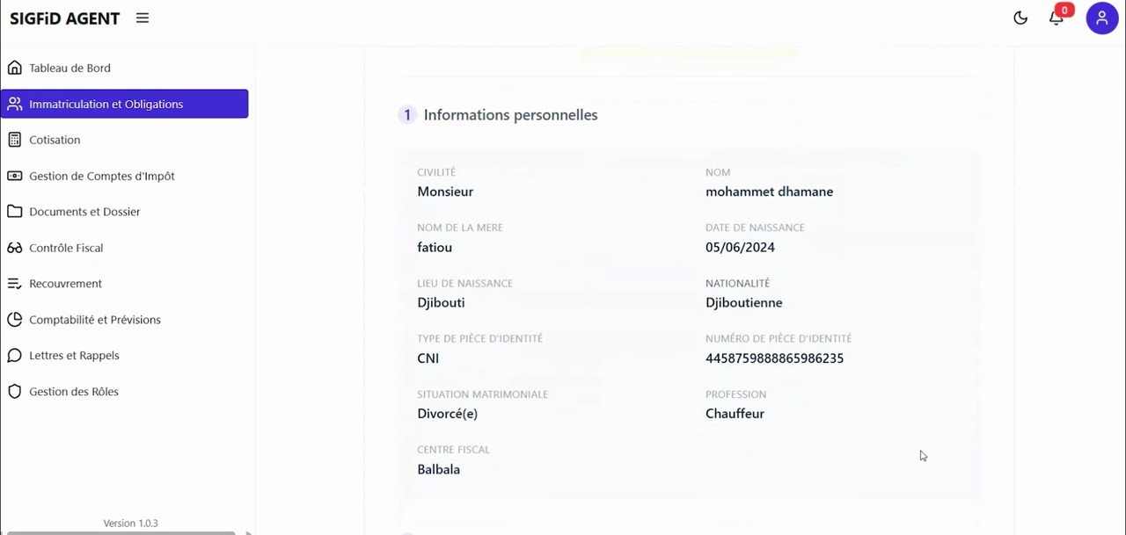Screen dimensions: 1126x535
Task: Navigate to Immatriculation et Obligations
Action: 106,104
